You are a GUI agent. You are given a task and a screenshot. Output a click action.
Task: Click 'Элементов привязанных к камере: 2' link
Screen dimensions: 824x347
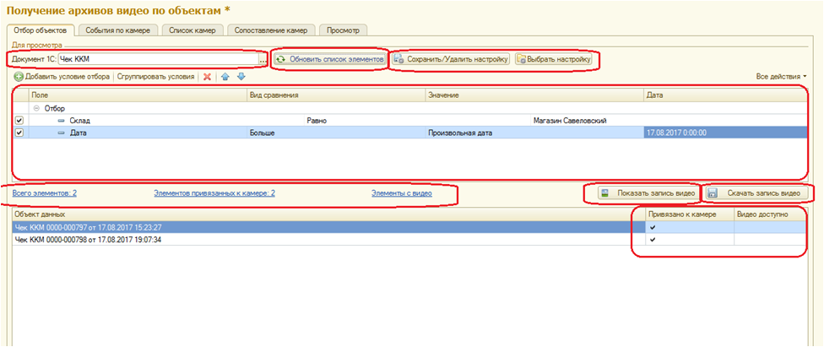click(x=214, y=193)
